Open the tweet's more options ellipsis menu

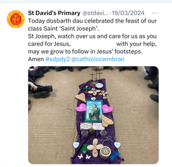[155, 13]
